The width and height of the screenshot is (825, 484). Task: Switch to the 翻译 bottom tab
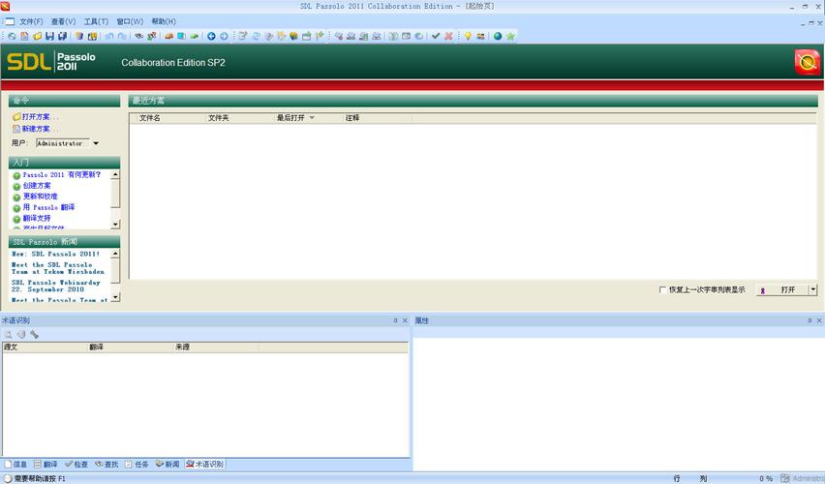coord(46,464)
